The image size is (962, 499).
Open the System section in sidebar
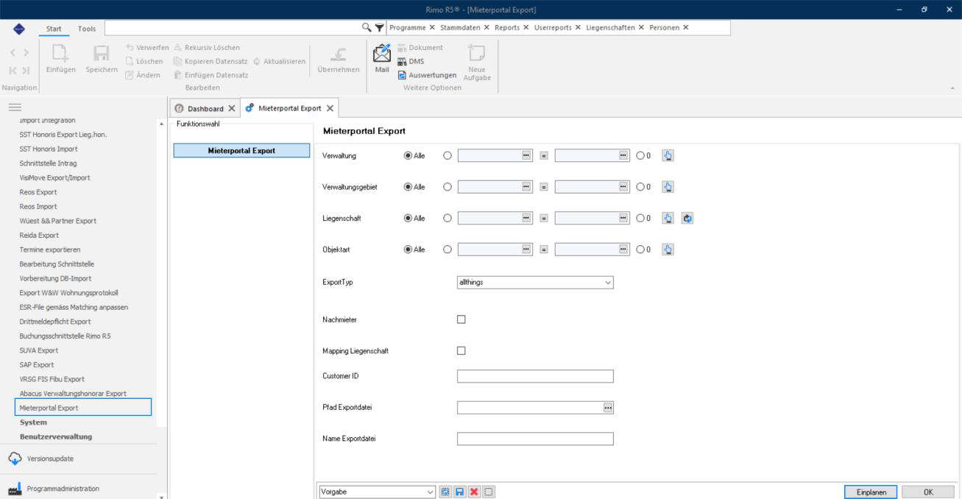tap(33, 422)
